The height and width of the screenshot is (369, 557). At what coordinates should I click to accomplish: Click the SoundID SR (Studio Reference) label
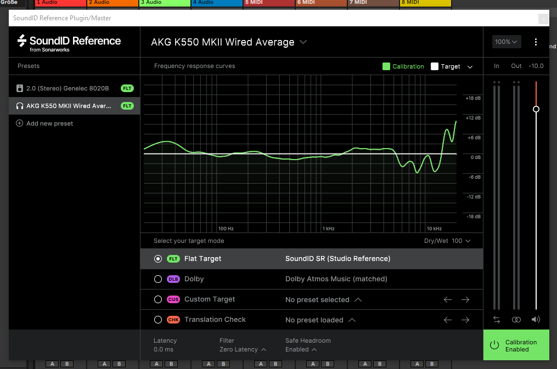coord(337,259)
